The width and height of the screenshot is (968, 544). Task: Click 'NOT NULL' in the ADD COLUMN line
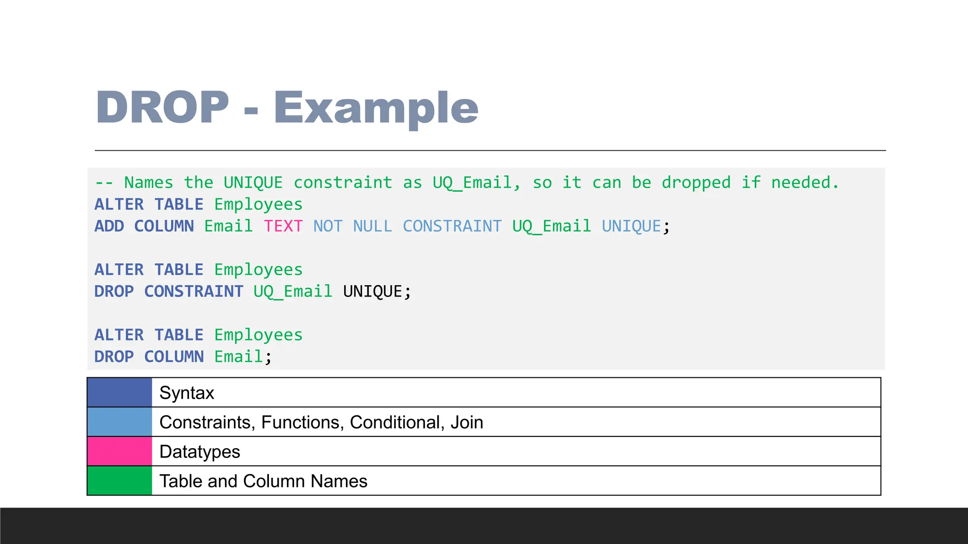pos(353,226)
